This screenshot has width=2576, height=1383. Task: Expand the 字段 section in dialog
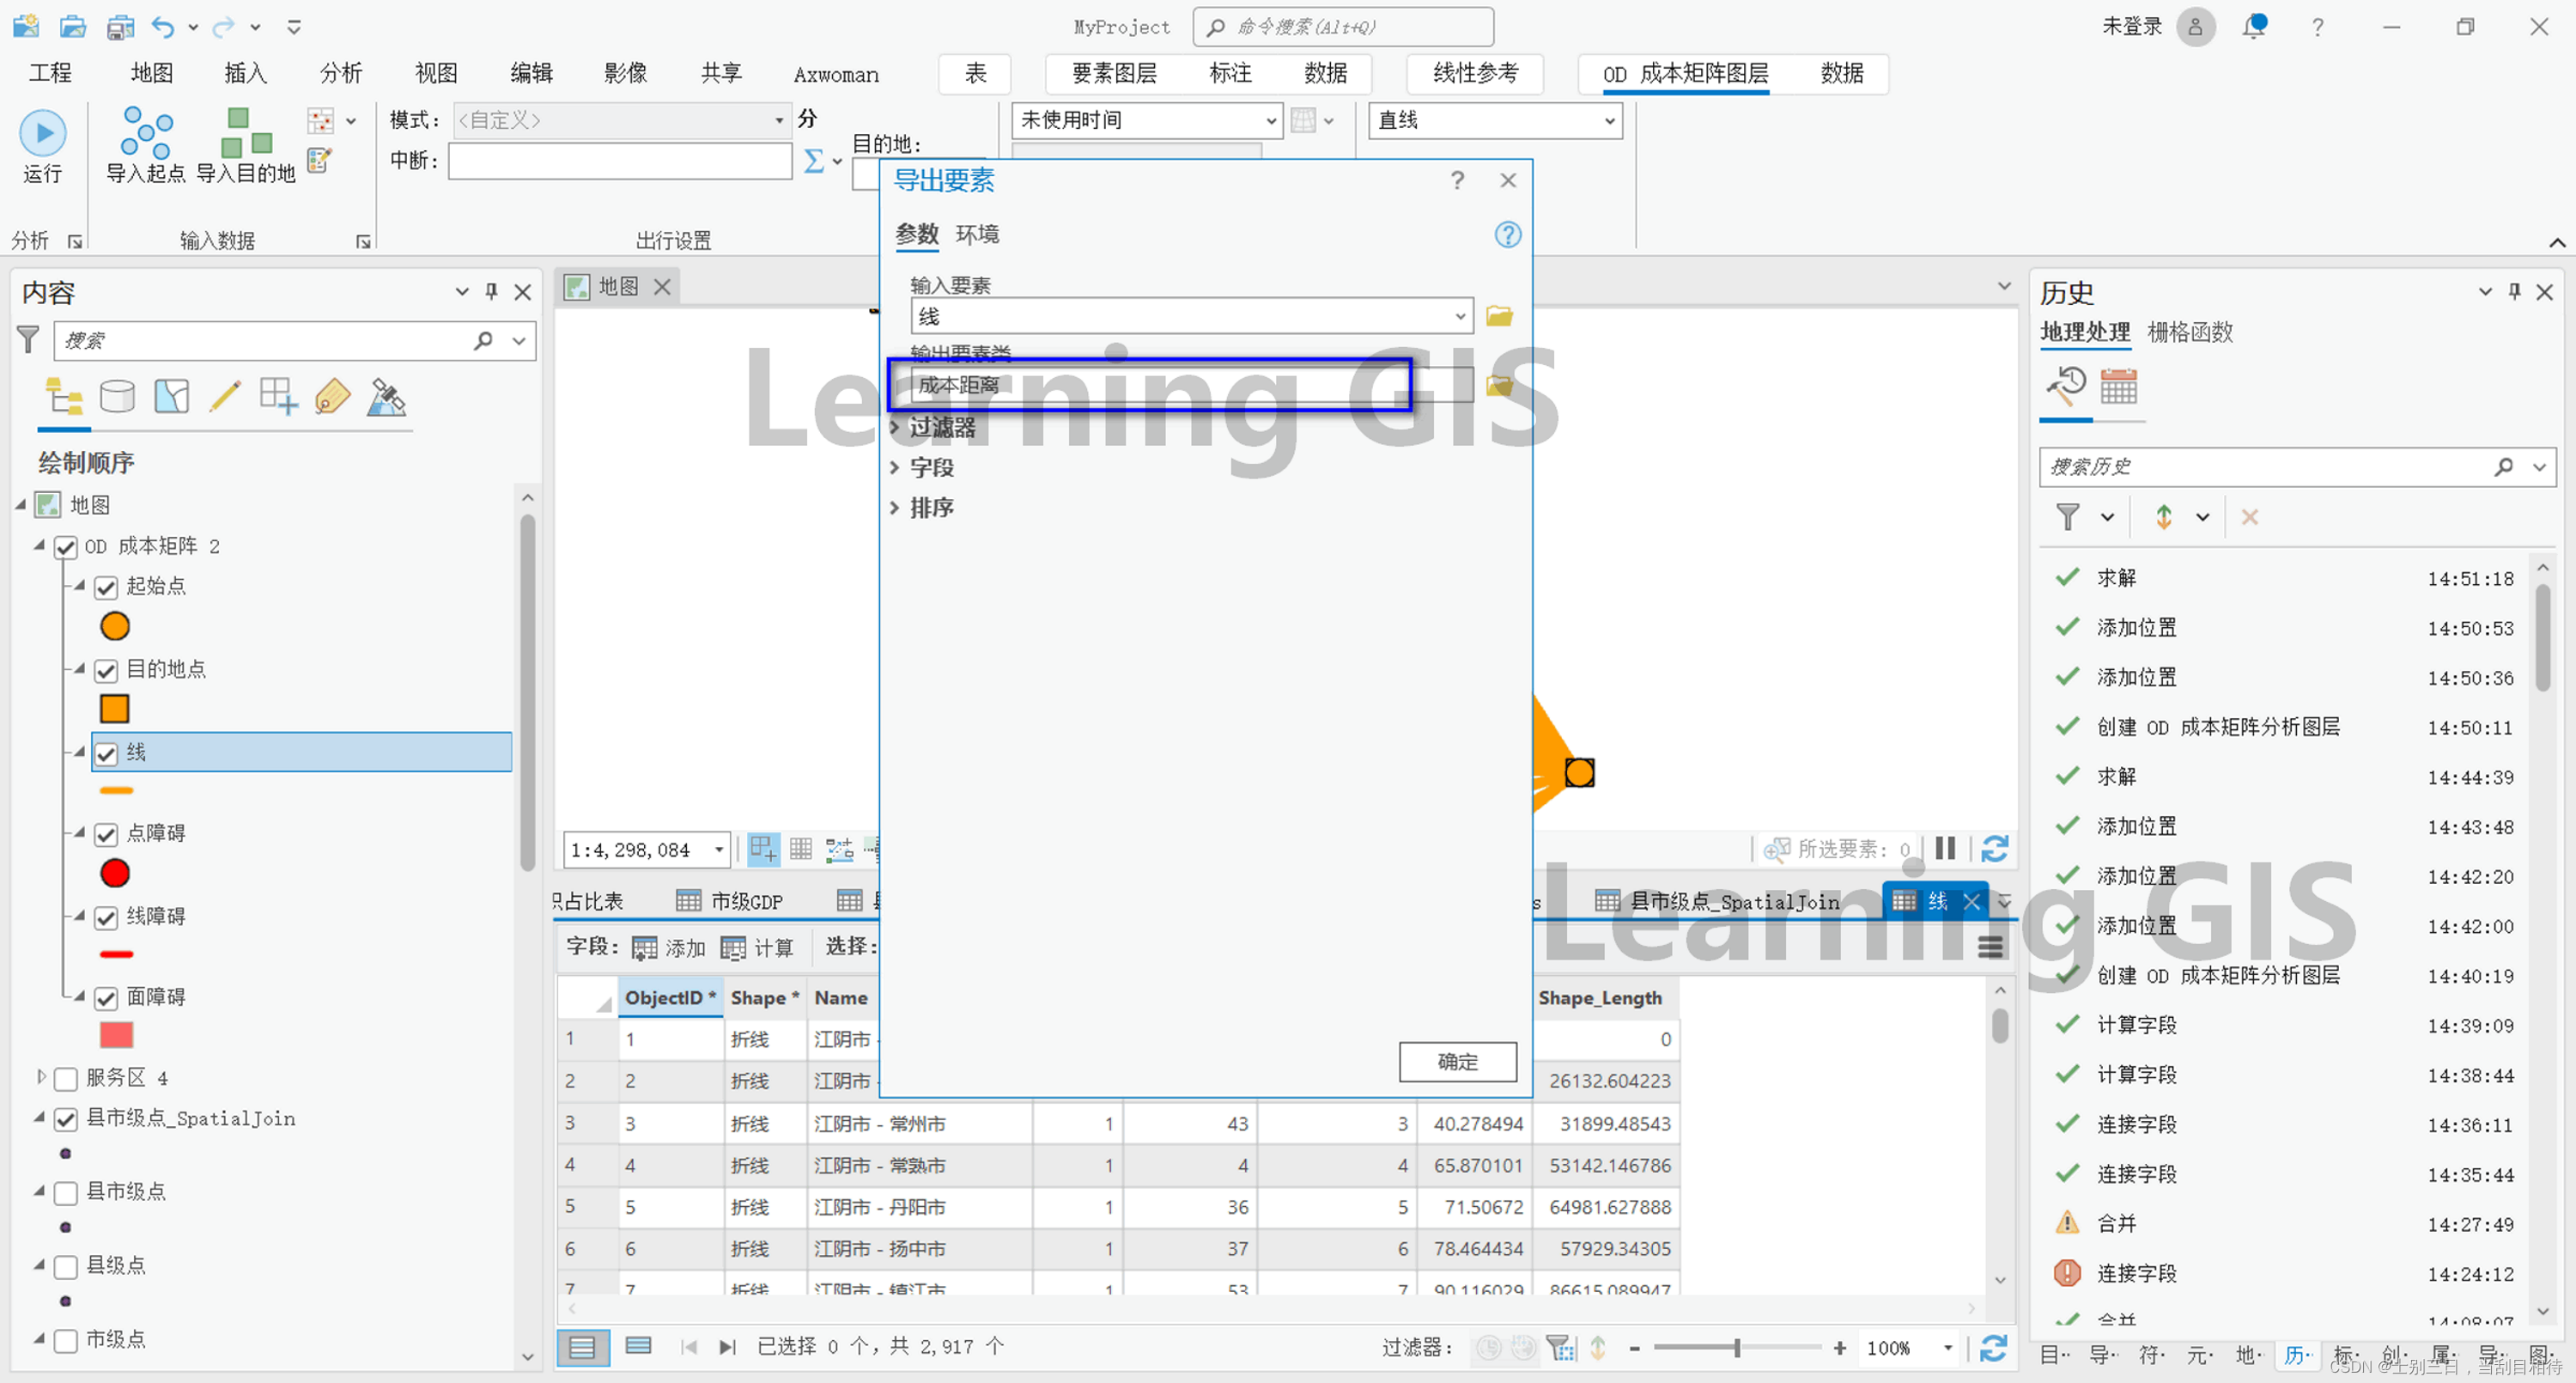pyautogui.click(x=896, y=467)
